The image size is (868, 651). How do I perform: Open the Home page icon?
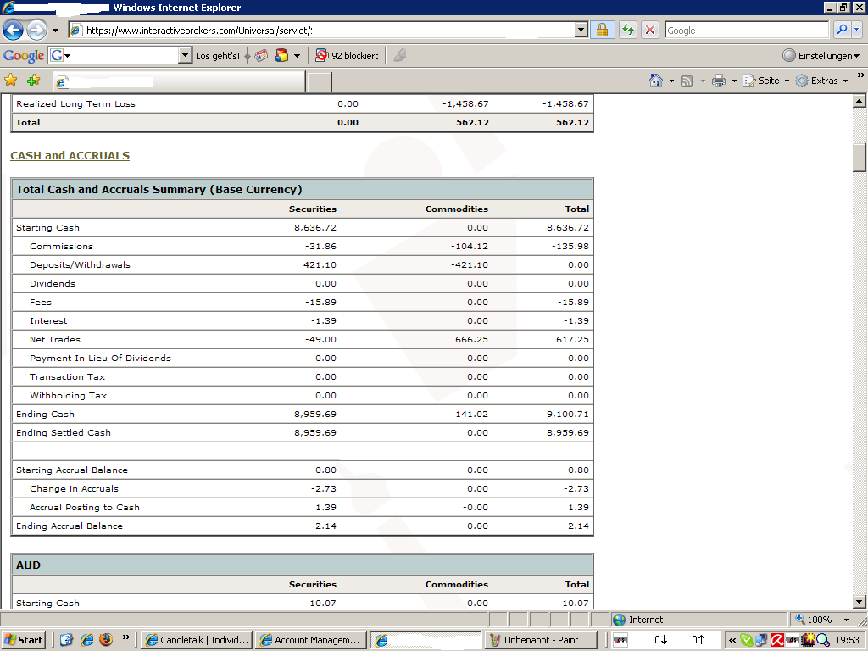click(x=655, y=81)
